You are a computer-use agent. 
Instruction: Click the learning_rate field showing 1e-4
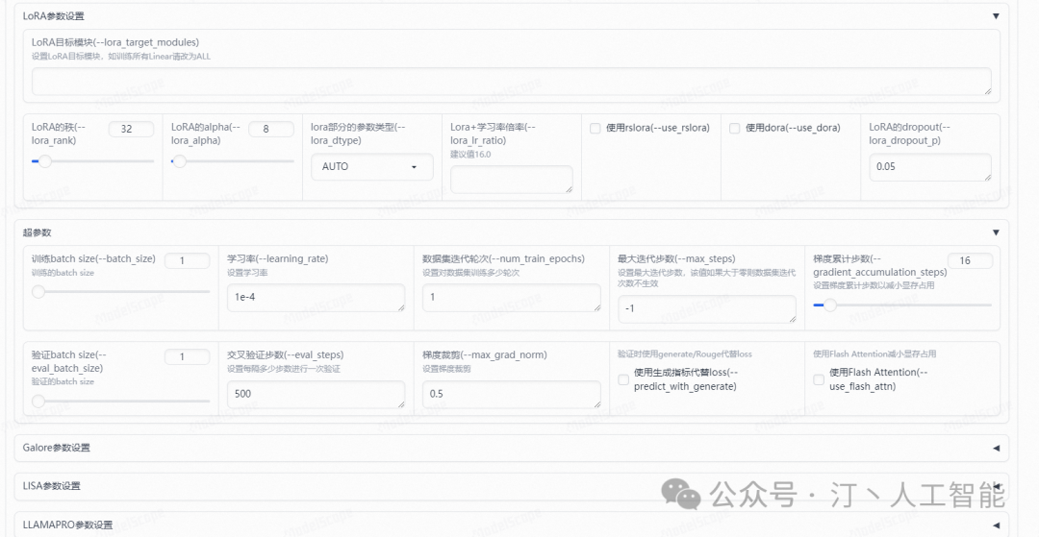pyautogui.click(x=317, y=298)
